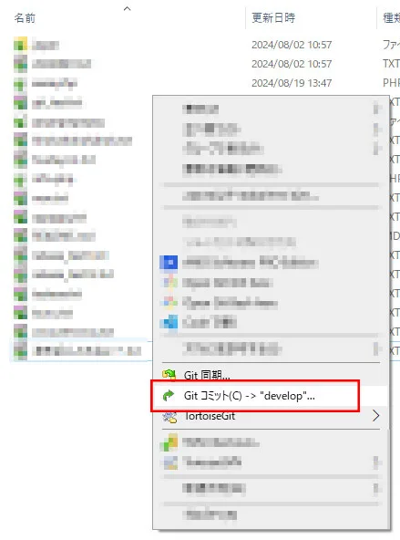Select the PHP file dated 2024/08/19 13:47
The height and width of the screenshot is (540, 400).
pos(205,83)
